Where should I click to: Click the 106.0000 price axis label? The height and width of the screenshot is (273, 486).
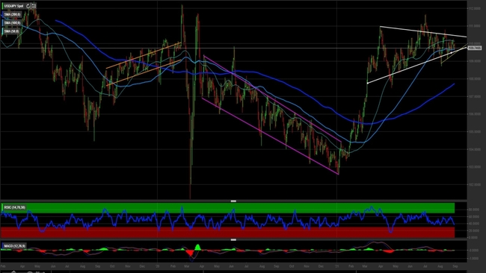(475, 114)
